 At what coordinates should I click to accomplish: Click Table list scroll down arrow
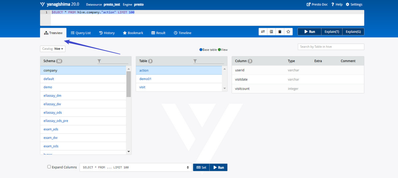[224, 88]
